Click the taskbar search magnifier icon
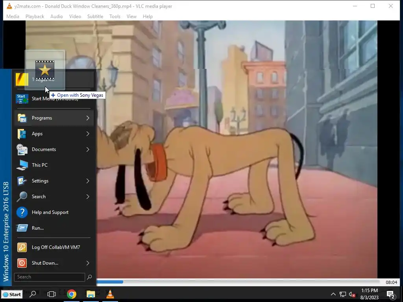Image resolution: width=403 pixels, height=302 pixels. point(33,294)
